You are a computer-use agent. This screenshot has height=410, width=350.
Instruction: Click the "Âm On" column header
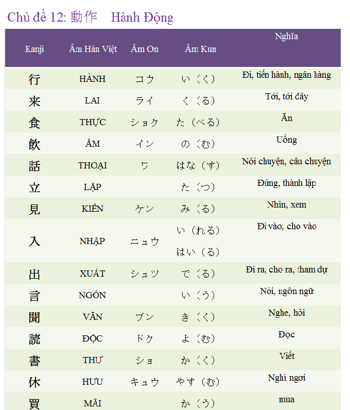pos(145,49)
